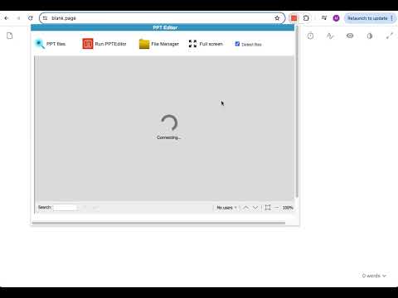The width and height of the screenshot is (398, 298).
Task: Click the fit-to-screen icon in bottom bar
Action: point(268,208)
